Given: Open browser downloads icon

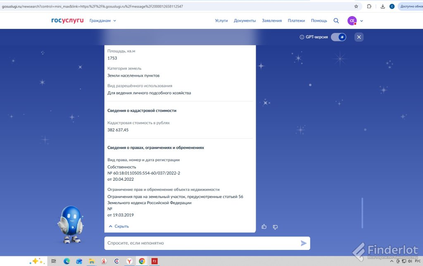Looking at the screenshot, I should [x=383, y=7].
